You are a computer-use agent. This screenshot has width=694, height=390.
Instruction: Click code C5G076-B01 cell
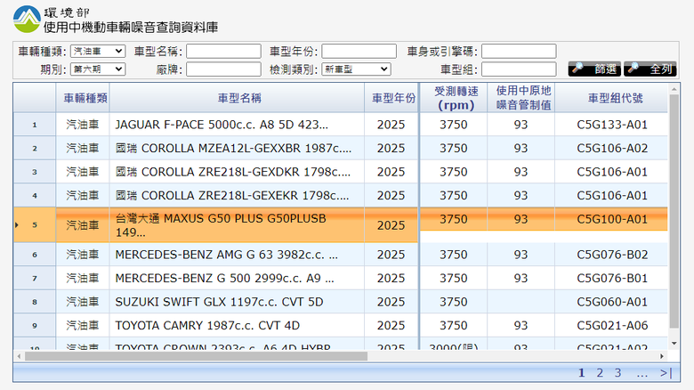point(611,278)
